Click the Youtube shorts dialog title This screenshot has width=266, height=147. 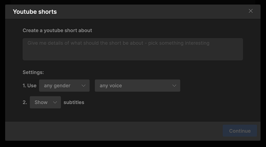coord(35,12)
